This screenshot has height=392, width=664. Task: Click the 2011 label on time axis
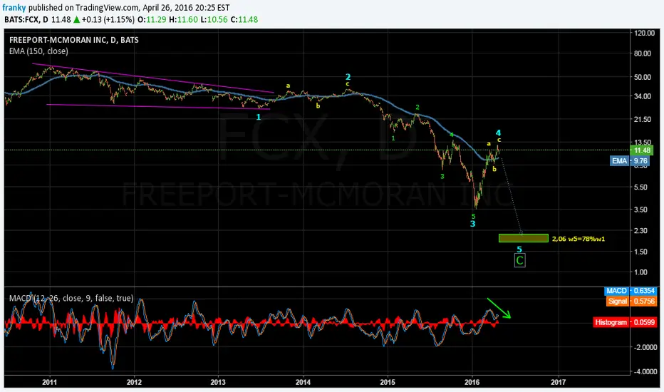[50, 382]
